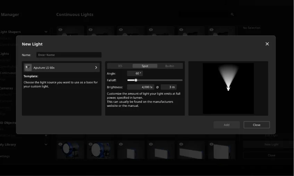Click the Falloff slider handle
This screenshot has height=176, width=294.
(136, 80)
